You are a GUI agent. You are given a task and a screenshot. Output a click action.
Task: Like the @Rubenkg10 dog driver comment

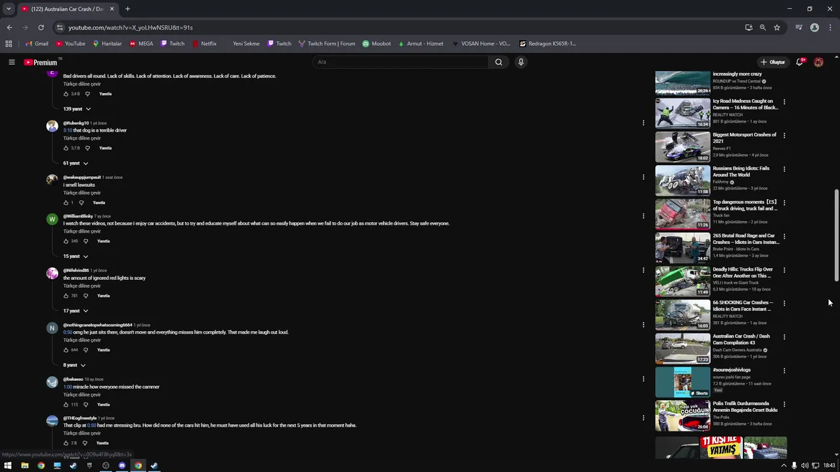click(66, 148)
